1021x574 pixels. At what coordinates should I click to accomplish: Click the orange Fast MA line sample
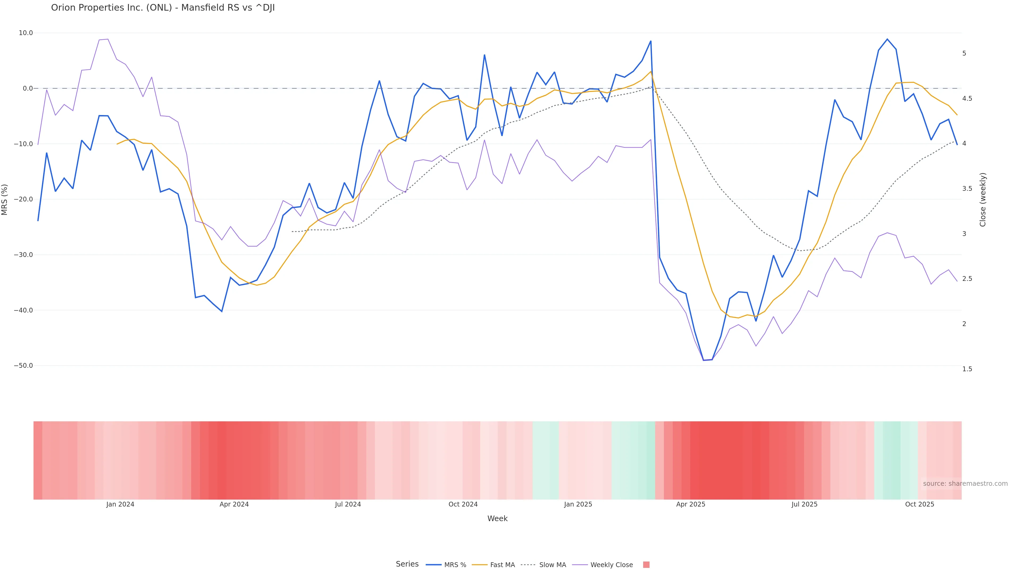(x=480, y=564)
